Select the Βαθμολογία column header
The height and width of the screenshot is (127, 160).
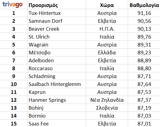(x=144, y=5)
